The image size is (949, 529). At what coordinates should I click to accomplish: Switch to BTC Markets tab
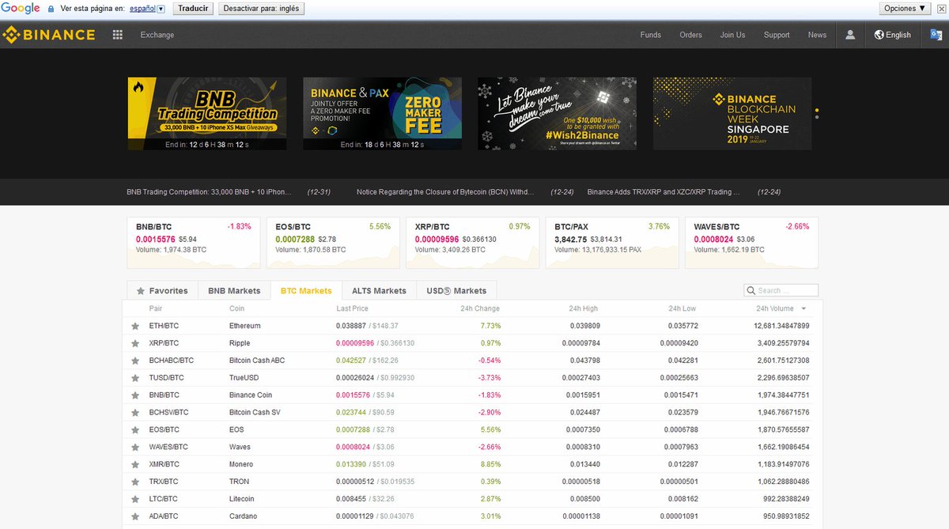pyautogui.click(x=306, y=291)
